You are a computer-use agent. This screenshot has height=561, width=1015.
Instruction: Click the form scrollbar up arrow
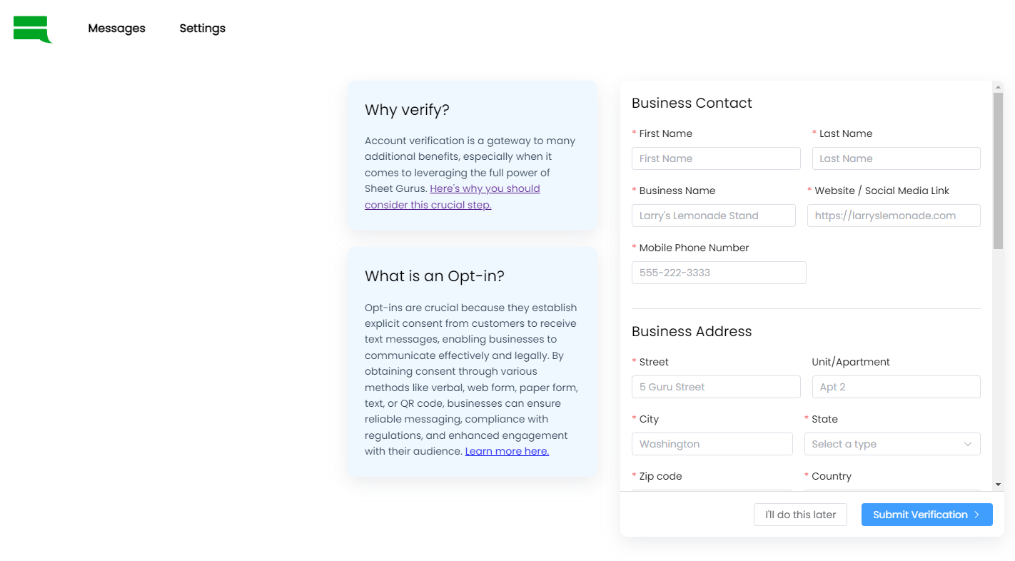(998, 86)
